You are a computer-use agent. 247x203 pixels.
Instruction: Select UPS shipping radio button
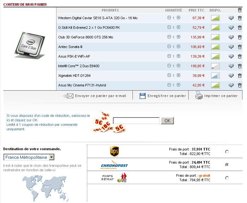pos(227,152)
